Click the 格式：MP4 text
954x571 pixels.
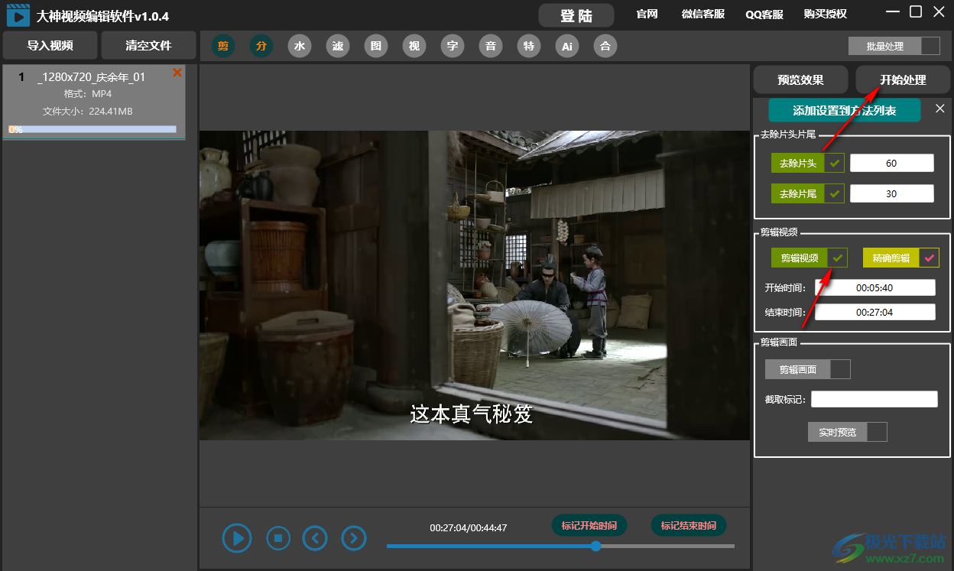[x=88, y=94]
